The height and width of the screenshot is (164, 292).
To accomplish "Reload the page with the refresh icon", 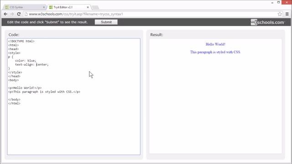I will point(19,14).
